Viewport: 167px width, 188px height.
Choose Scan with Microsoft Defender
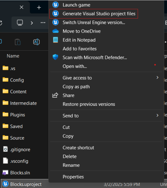click(95, 57)
